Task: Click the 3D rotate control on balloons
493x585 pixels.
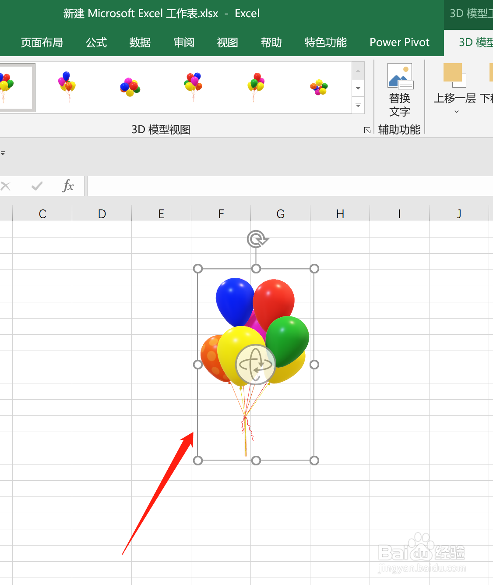Action: point(256,365)
